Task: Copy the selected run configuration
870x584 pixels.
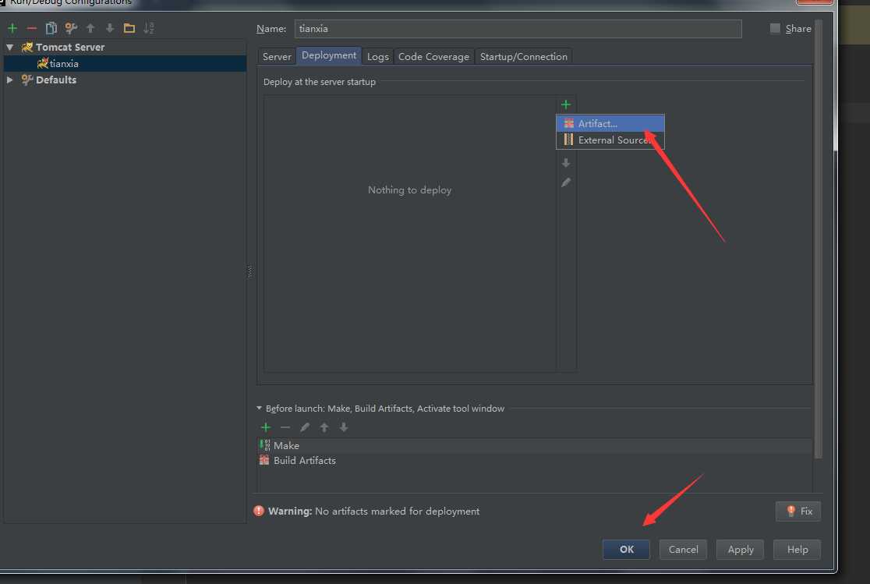Action: [51, 28]
